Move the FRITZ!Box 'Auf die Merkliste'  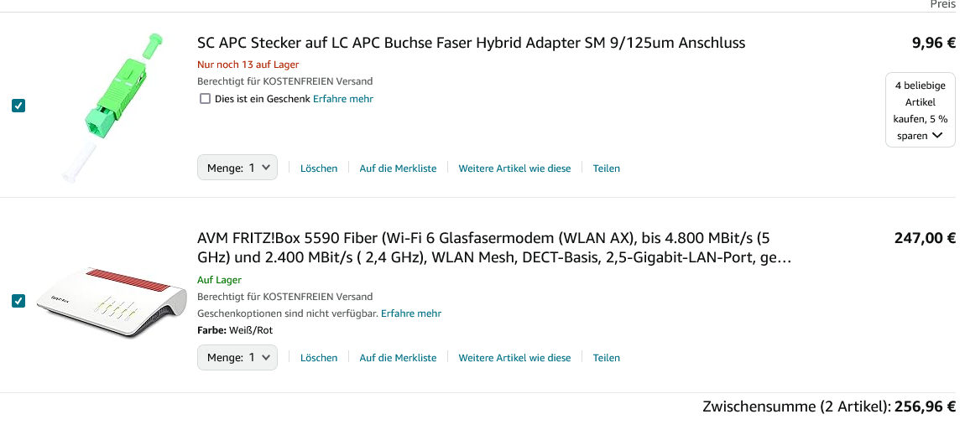pos(398,358)
